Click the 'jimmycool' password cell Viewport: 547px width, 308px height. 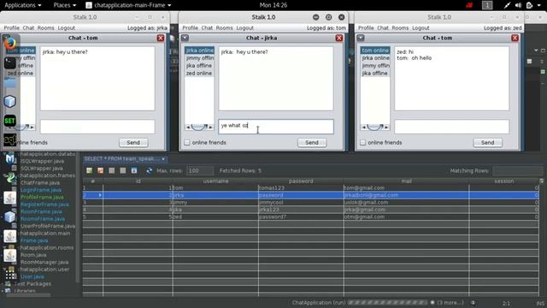click(x=301, y=202)
